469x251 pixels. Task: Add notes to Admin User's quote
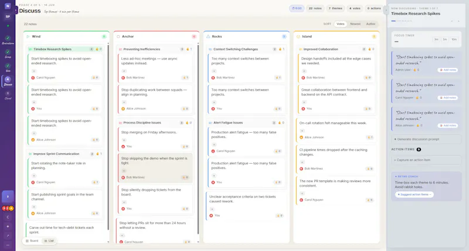click(448, 70)
